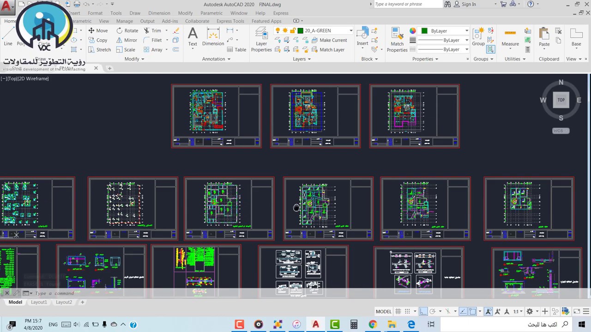Activate the Text annotation tool

[193, 37]
